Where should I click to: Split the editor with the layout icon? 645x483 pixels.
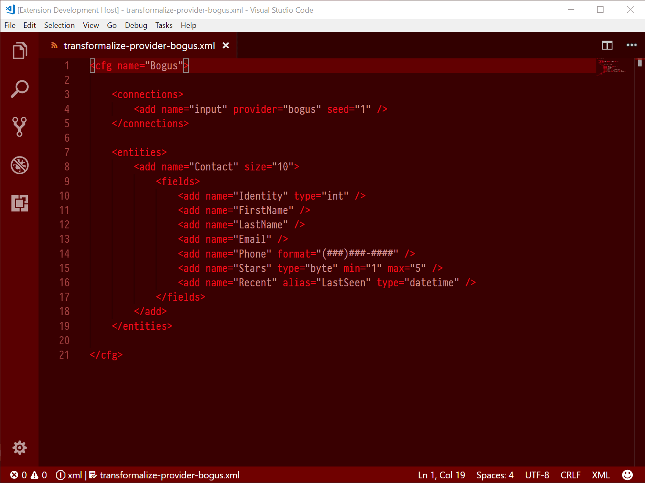(607, 45)
